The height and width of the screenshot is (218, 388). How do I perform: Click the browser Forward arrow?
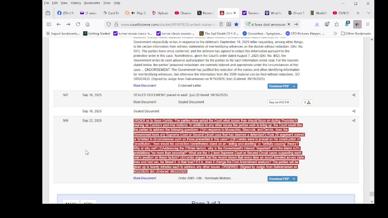coord(68,24)
